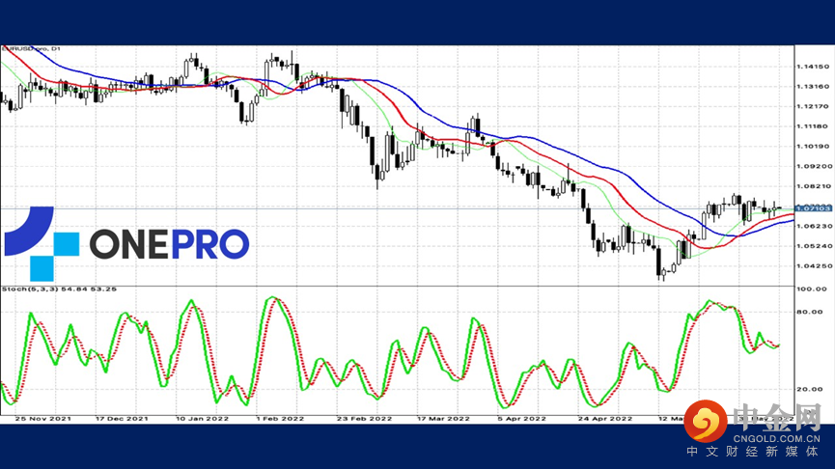Screen dimensions: 835x469
Task: Click the 80.00 stochastic level label
Action: [810, 312]
